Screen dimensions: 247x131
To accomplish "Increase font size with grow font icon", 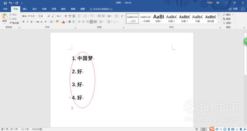I will click(x=49, y=16).
